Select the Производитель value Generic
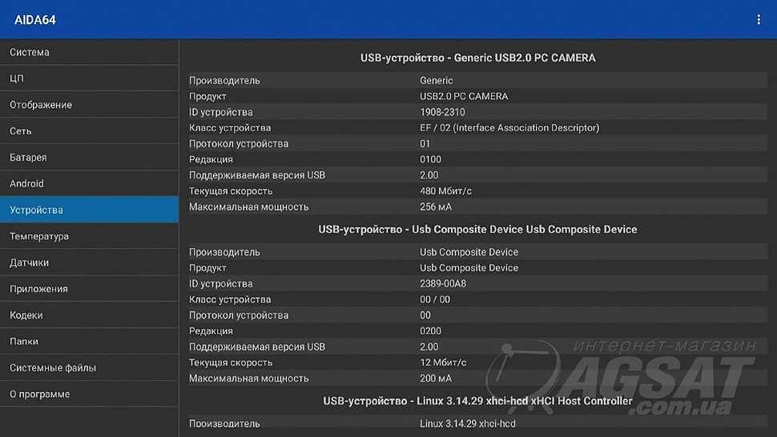This screenshot has height=437, width=777. (436, 80)
